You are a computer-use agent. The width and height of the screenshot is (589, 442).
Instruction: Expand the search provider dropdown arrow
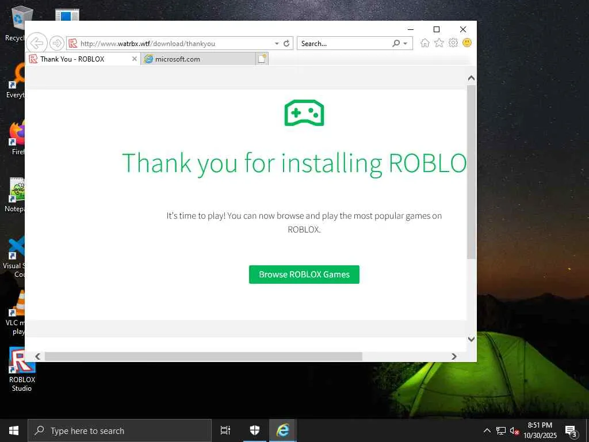(x=406, y=43)
